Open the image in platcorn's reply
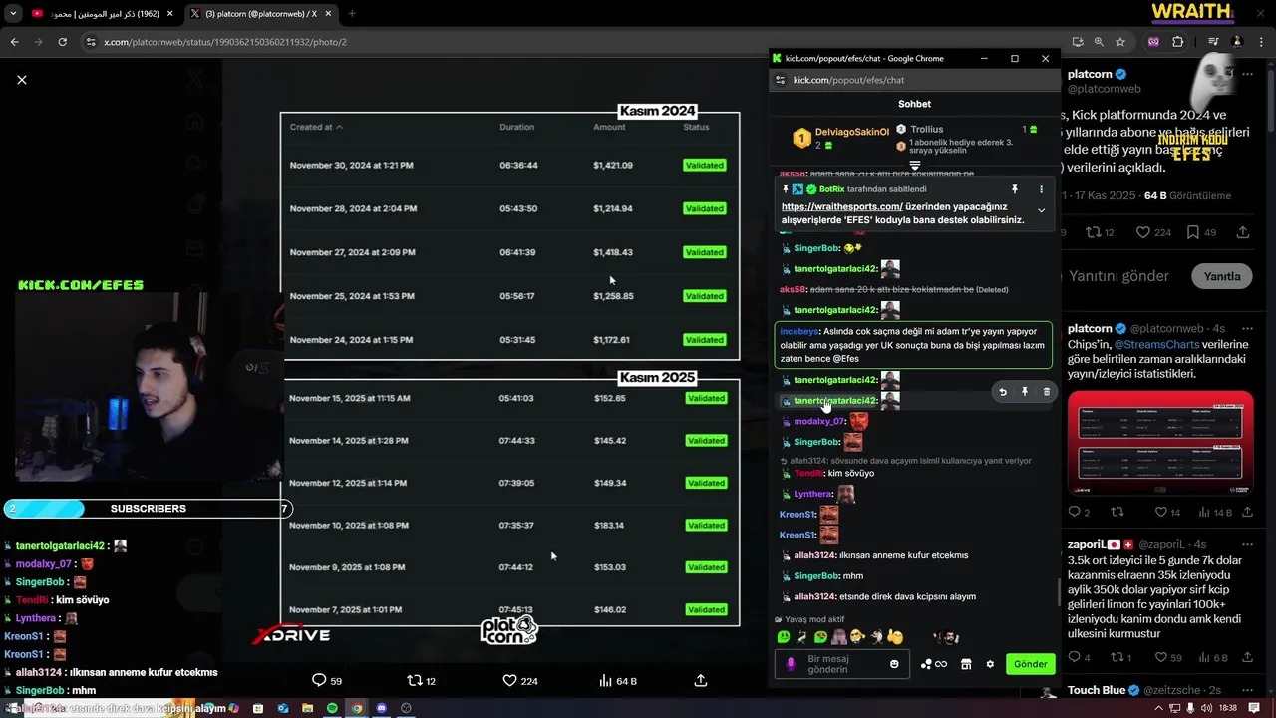This screenshot has width=1276, height=718. click(1160, 443)
